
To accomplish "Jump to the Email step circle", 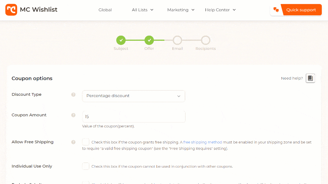I will [x=177, y=40].
